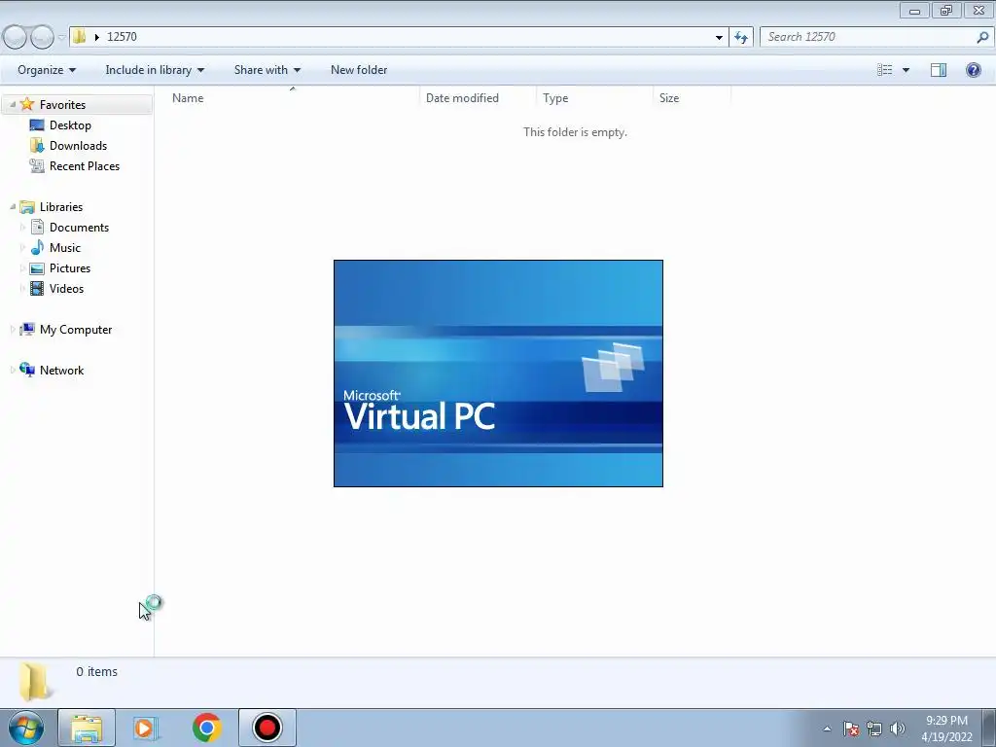Expand the Network tree node
996x747 pixels.
[13, 370]
